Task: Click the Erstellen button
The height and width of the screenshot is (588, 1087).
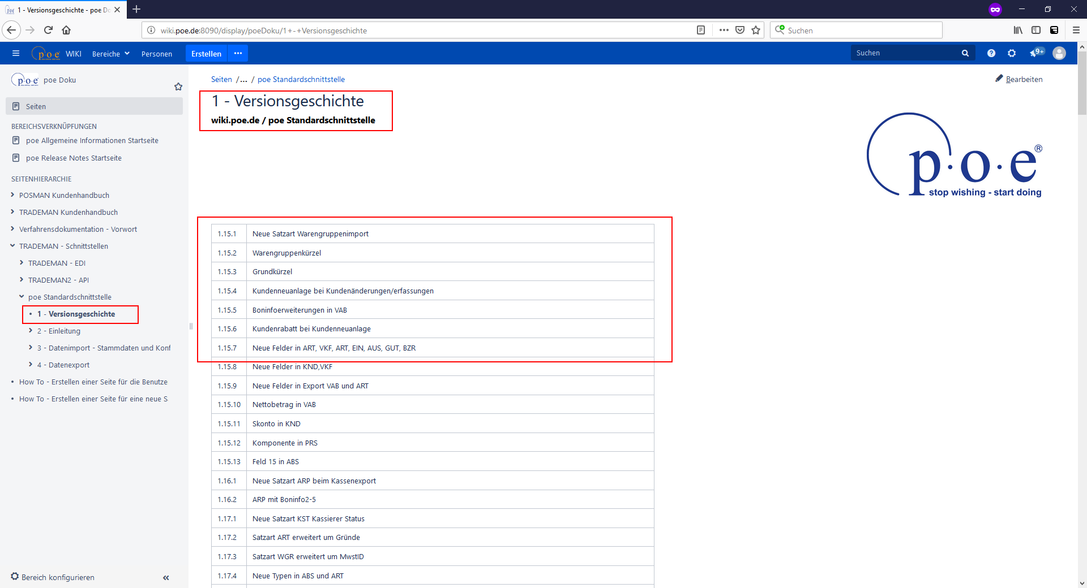Action: point(206,54)
